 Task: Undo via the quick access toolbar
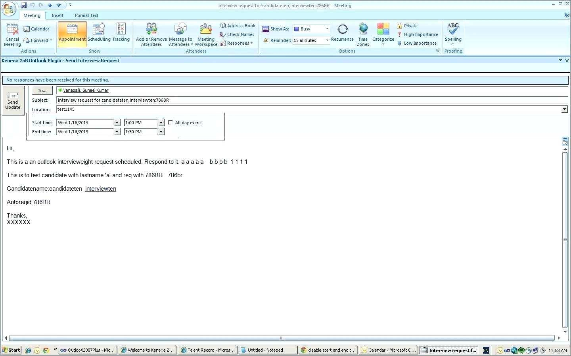tap(33, 5)
